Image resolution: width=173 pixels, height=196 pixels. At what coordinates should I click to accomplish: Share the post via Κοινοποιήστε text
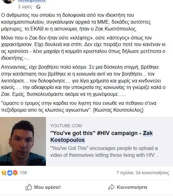coord(132,187)
